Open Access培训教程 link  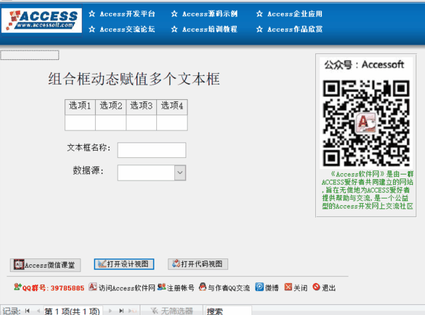coord(210,29)
